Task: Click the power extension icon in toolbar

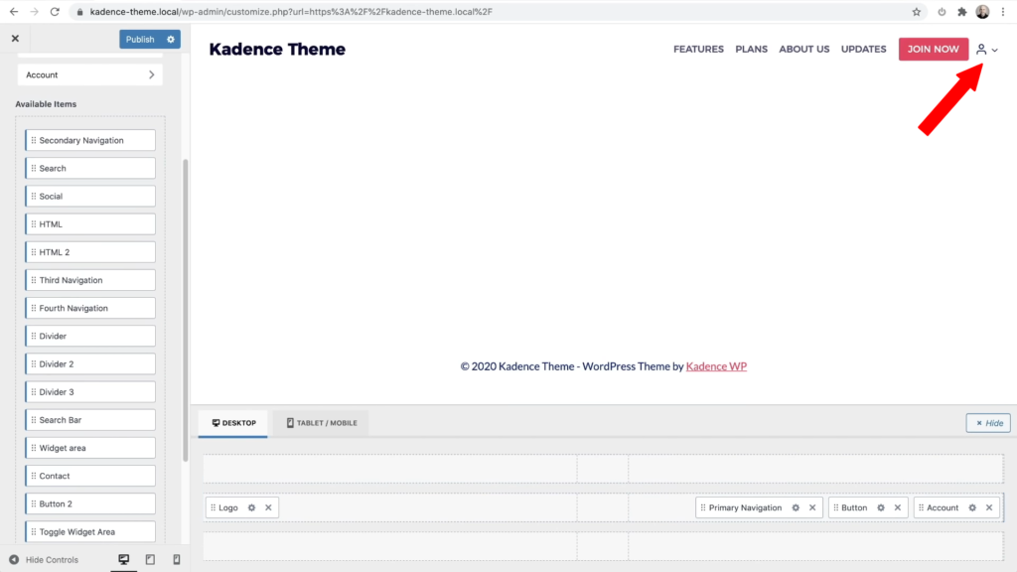Action: point(942,12)
